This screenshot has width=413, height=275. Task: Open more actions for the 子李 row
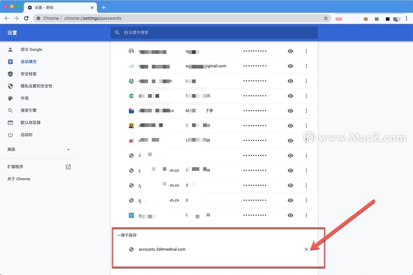(306, 111)
